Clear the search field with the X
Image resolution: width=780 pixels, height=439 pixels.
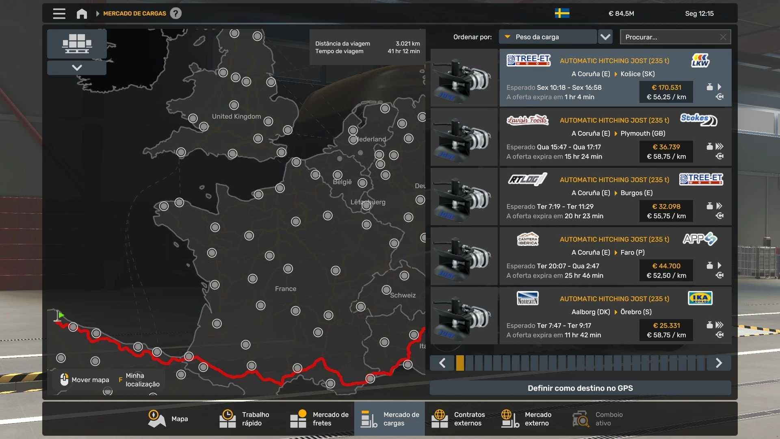tap(723, 37)
